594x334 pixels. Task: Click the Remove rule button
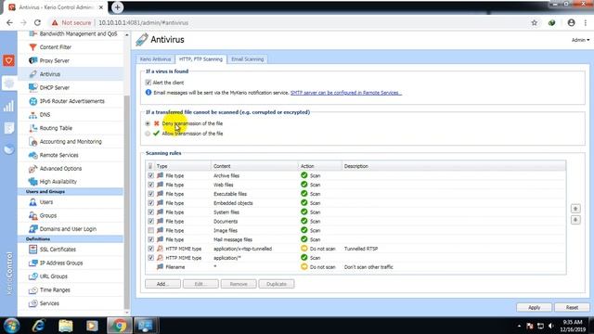pos(239,284)
